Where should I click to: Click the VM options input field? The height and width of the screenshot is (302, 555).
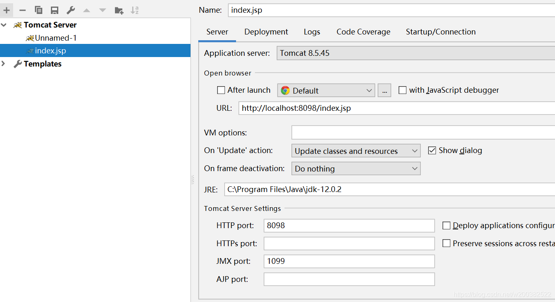pyautogui.click(x=423, y=133)
